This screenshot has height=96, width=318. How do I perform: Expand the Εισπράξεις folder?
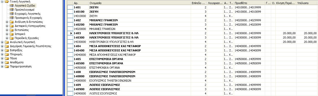pos(2,50)
